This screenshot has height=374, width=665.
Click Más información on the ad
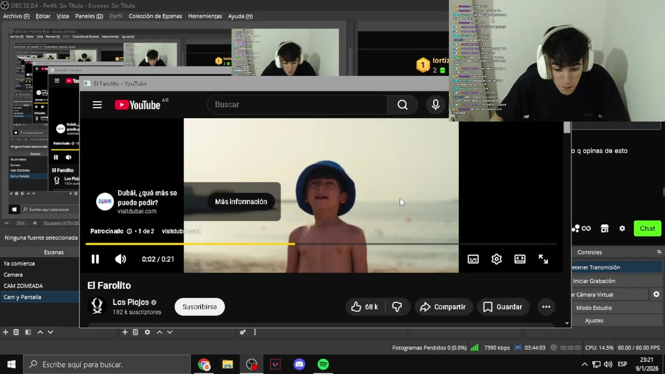[241, 202]
